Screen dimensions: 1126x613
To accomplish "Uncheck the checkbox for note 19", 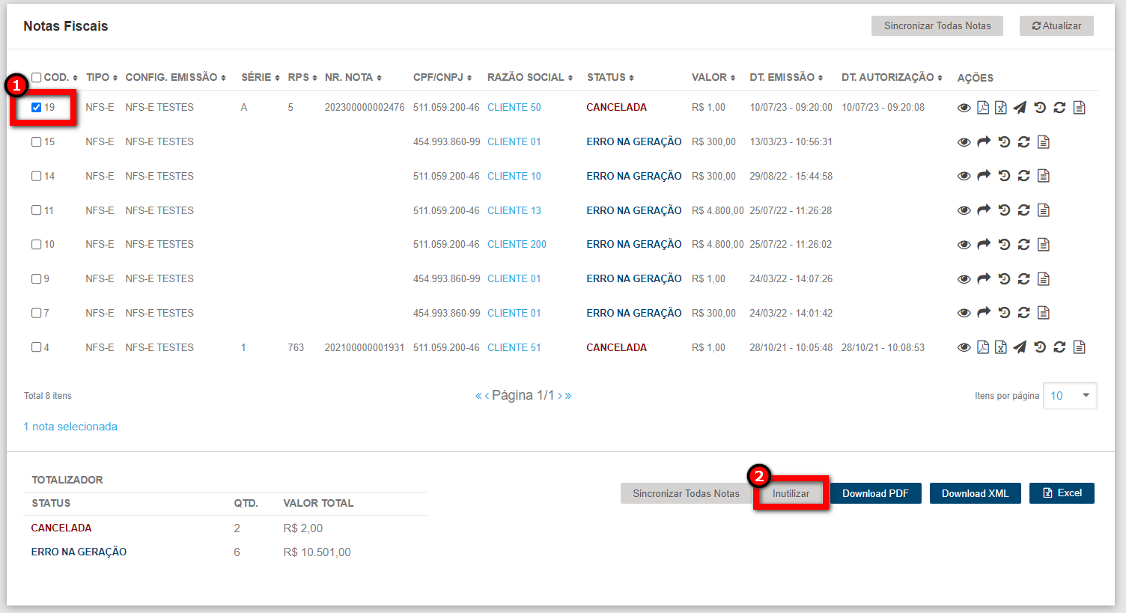I will click(x=36, y=108).
